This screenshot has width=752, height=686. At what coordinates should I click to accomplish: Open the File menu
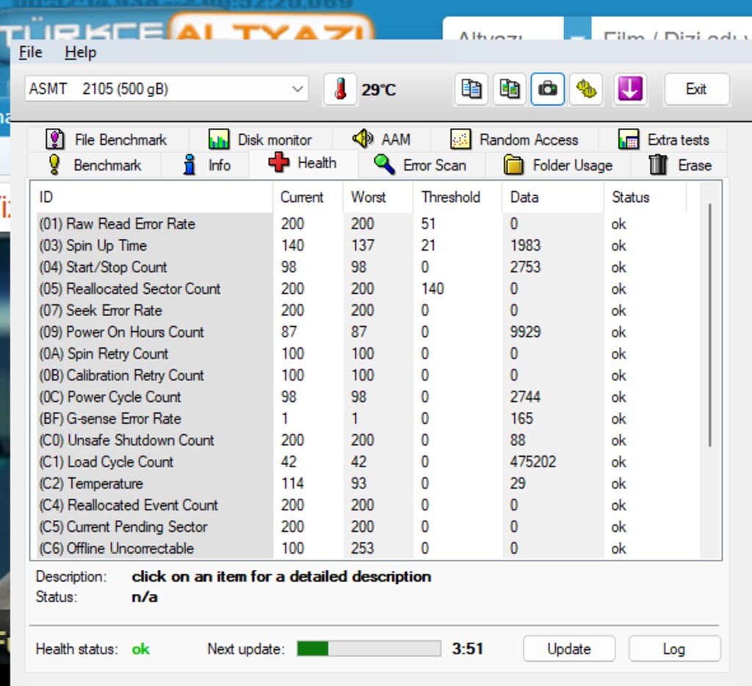click(30, 52)
